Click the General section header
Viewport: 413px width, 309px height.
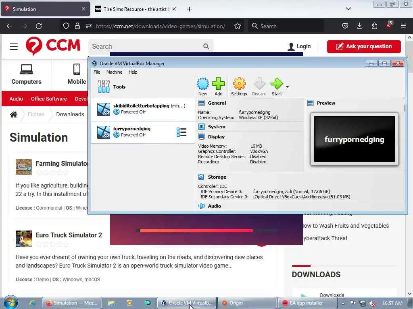pos(217,103)
